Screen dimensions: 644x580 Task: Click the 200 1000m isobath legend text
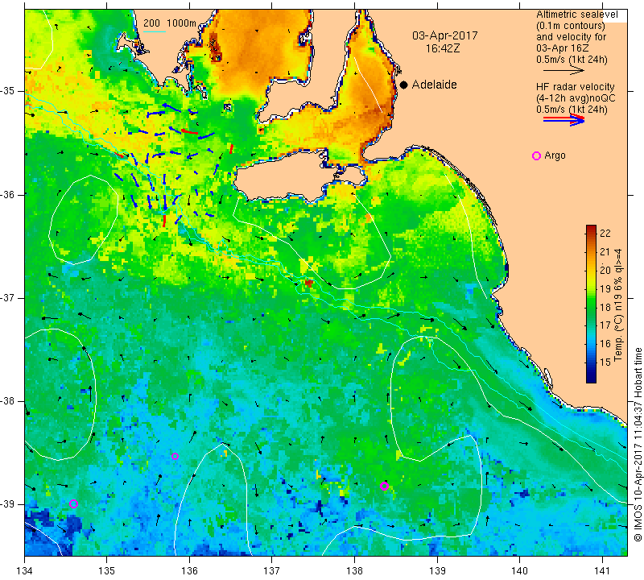170,23
